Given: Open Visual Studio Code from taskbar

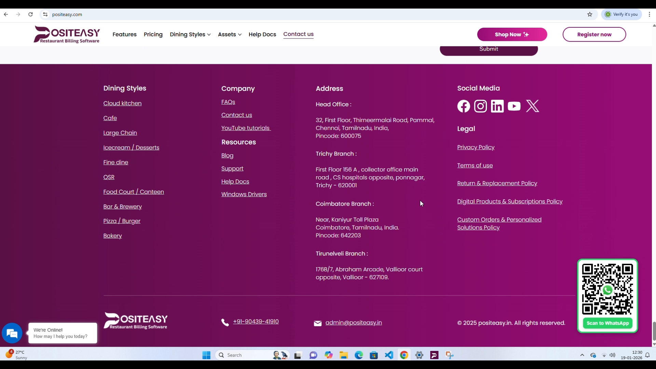Looking at the screenshot, I should coord(389,355).
